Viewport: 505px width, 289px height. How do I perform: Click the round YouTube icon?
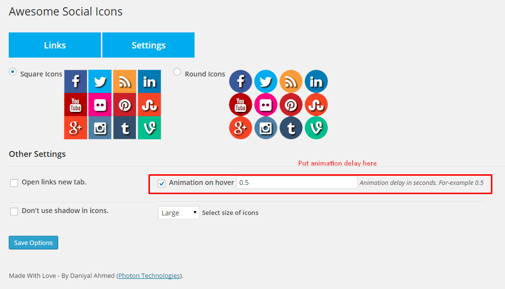pos(240,105)
